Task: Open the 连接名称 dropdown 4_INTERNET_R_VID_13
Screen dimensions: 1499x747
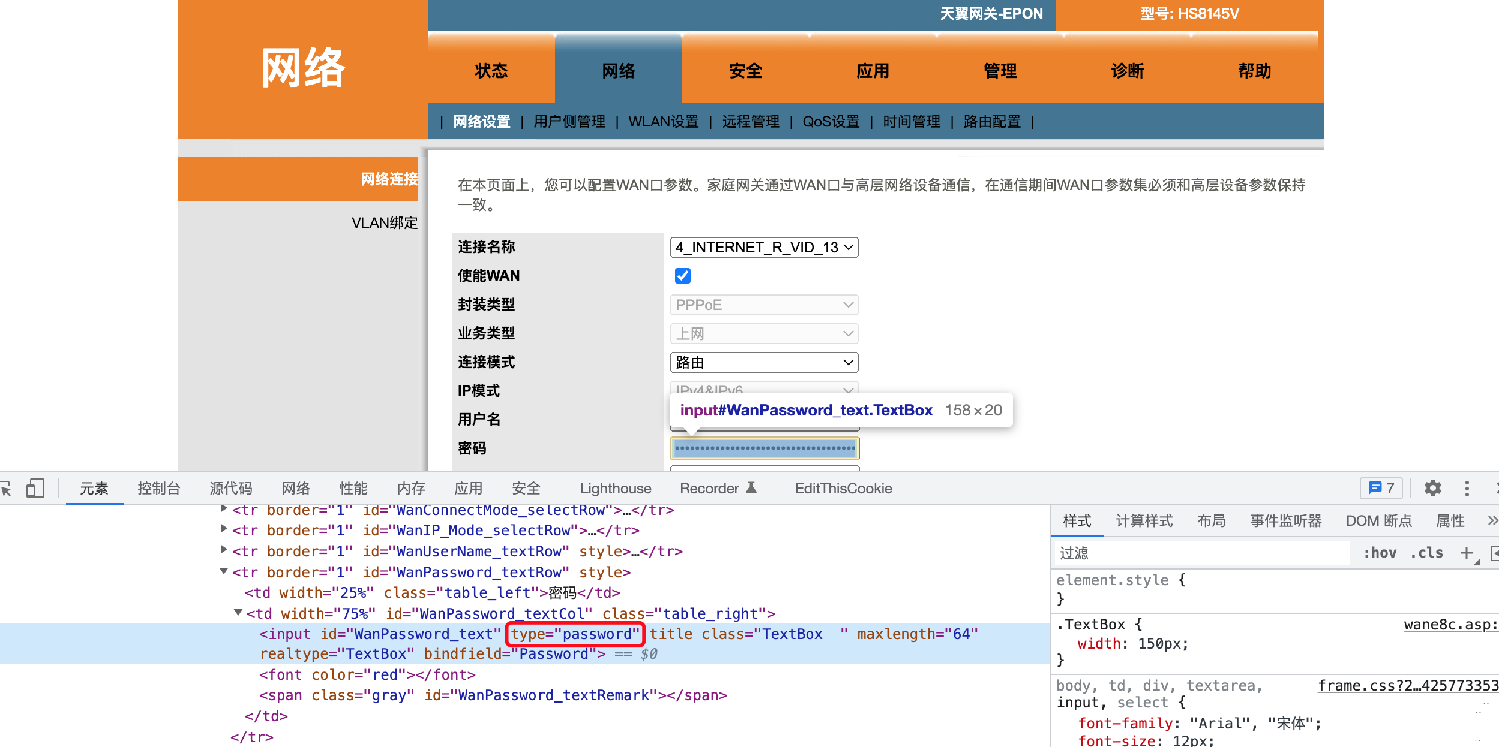Action: click(764, 247)
